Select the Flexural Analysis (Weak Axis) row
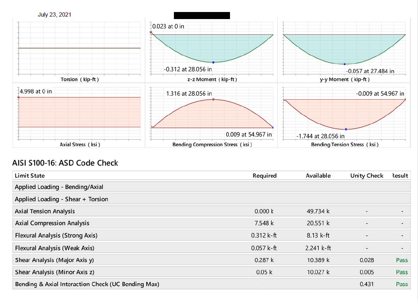Image resolution: width=418 pixels, height=300 pixels. pos(55,248)
